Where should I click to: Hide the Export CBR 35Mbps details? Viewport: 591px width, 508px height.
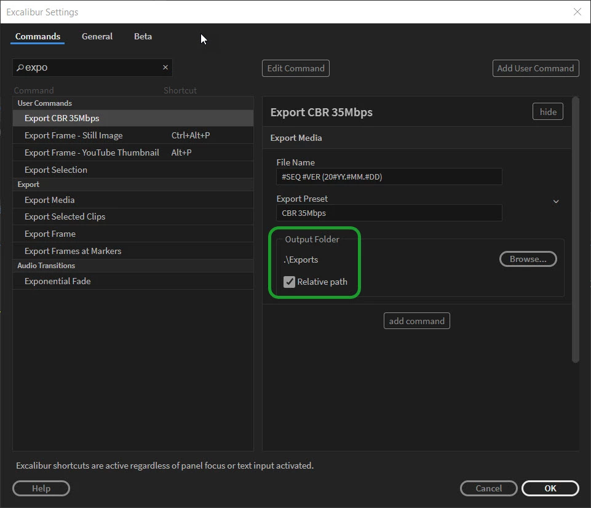[x=548, y=111]
